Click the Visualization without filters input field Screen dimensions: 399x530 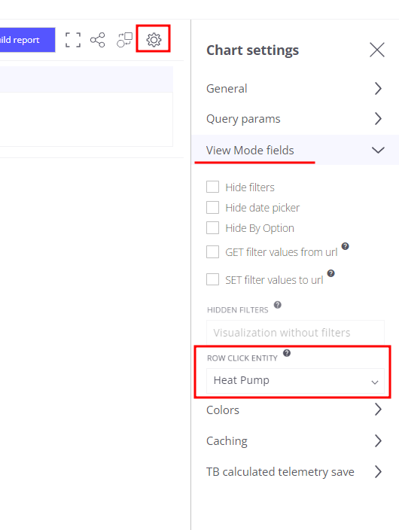click(x=295, y=332)
